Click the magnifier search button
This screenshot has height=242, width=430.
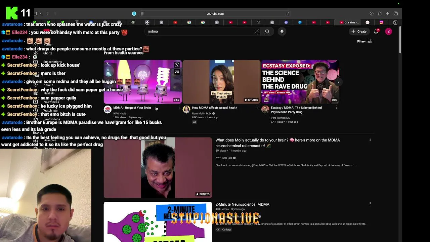pos(267,31)
